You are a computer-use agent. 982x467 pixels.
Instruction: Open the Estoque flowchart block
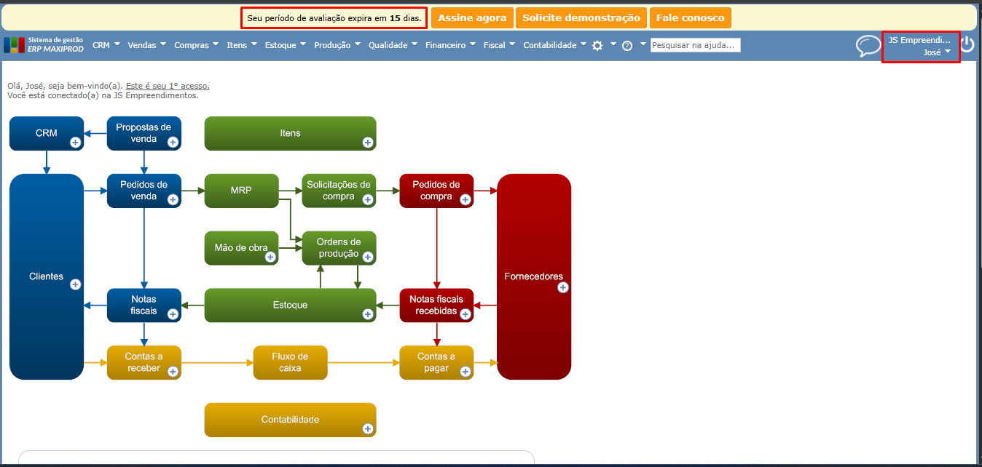[290, 306]
